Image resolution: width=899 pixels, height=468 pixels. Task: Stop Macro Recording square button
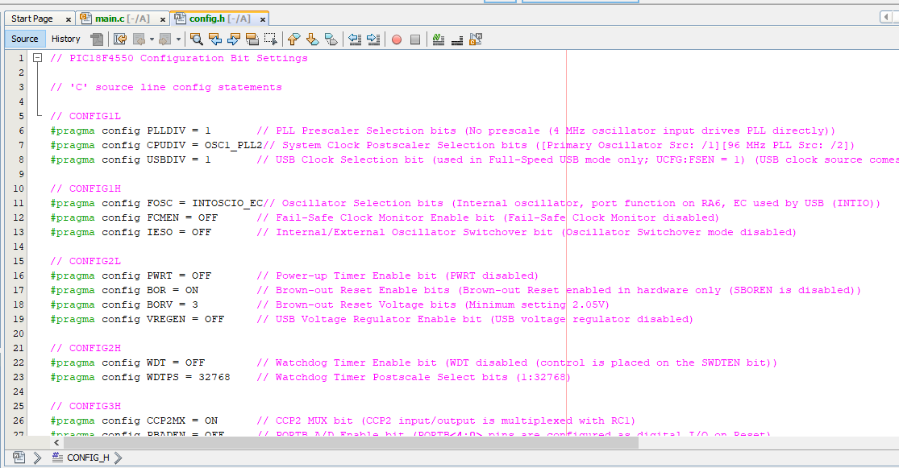click(x=415, y=39)
